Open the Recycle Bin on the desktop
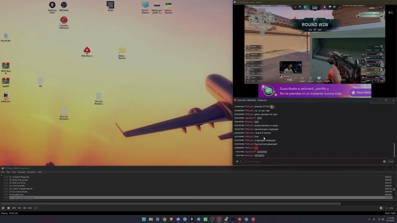The width and height of the screenshot is (397, 223). pyautogui.click(x=6, y=37)
